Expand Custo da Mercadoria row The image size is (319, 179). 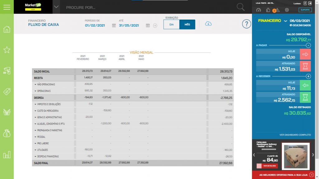[x=35, y=111]
